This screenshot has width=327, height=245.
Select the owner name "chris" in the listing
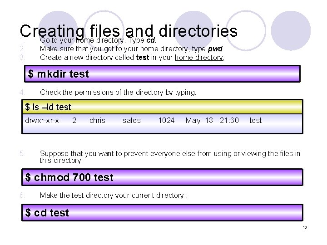(97, 120)
